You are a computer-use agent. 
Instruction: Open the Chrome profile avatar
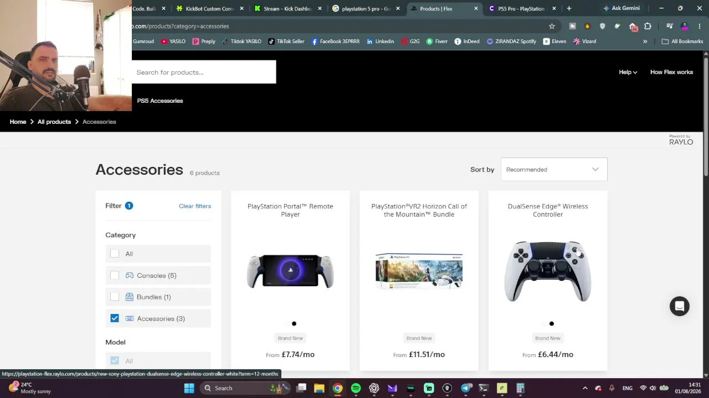coord(685,26)
